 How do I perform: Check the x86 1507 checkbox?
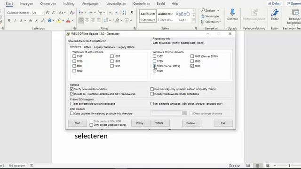click(74, 56)
